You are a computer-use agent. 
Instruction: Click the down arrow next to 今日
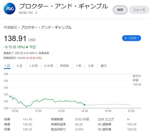click(x=27, y=47)
